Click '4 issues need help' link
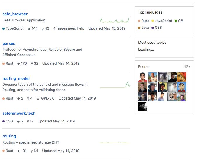 click(x=69, y=28)
